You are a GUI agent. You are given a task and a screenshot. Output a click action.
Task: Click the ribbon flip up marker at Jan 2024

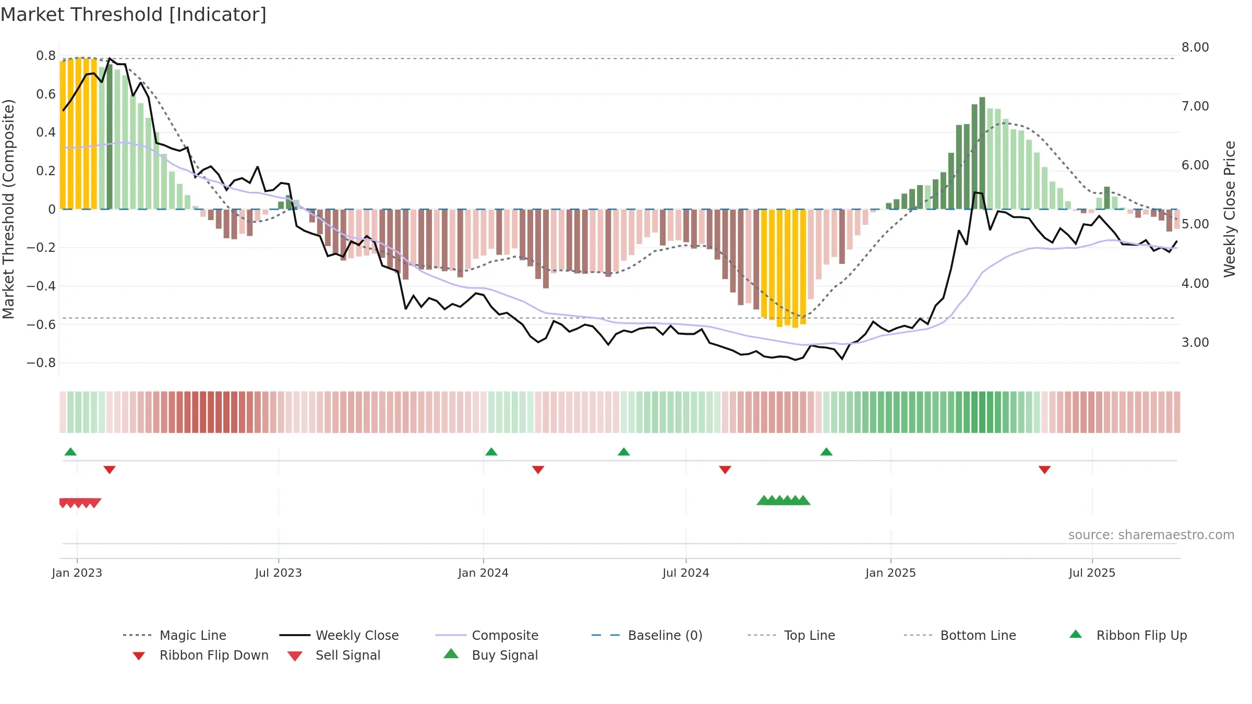tap(491, 452)
